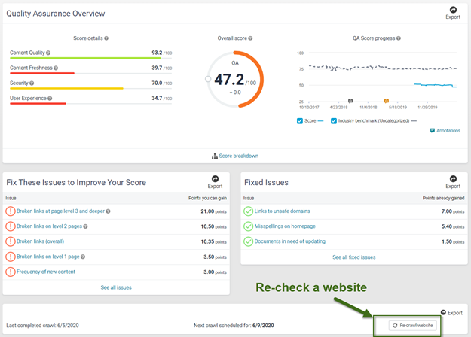Click the Content Freshness red score bar

click(x=42, y=73)
